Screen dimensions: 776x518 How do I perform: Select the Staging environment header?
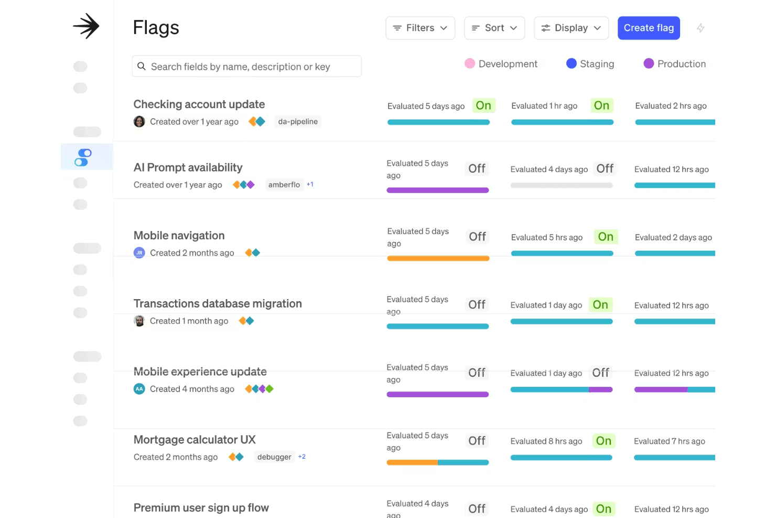point(590,64)
